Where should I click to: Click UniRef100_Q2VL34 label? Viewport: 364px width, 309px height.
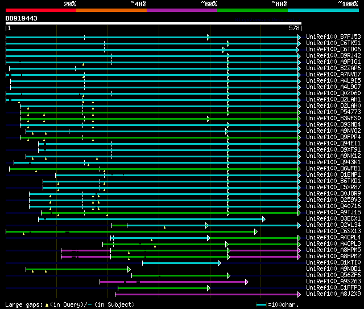click(333, 225)
